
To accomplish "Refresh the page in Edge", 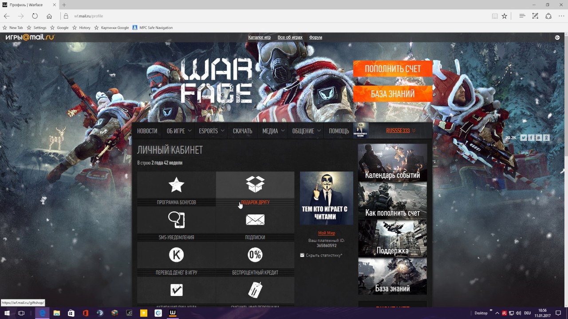I will (35, 16).
